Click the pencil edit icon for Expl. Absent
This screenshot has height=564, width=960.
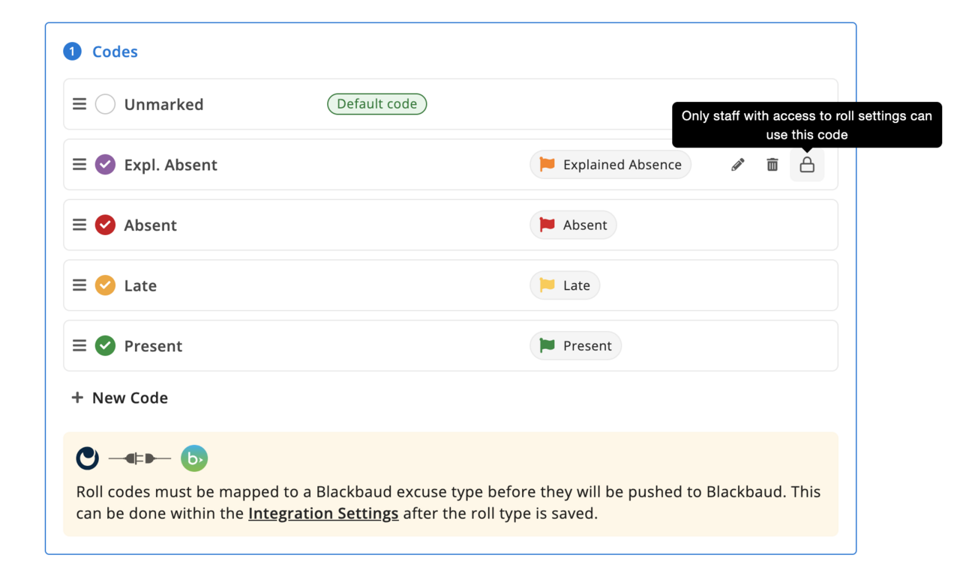pos(738,165)
